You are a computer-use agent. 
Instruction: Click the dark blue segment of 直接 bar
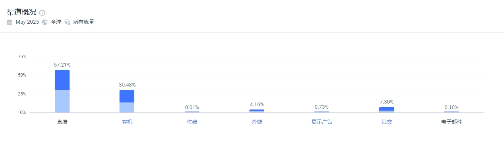(x=62, y=80)
